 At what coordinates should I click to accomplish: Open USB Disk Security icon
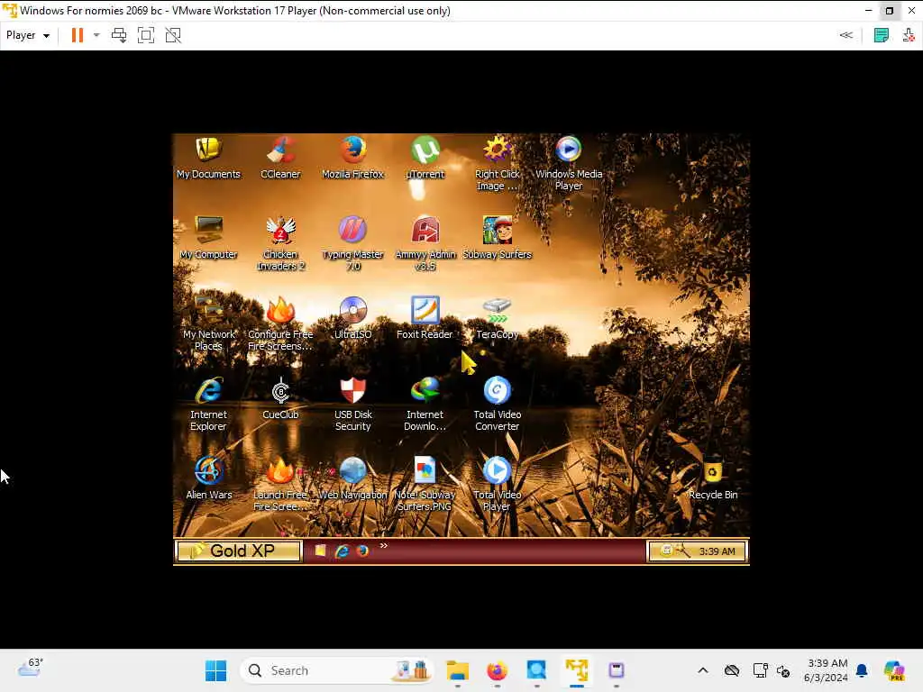[352, 404]
